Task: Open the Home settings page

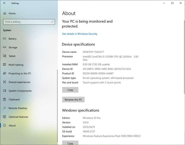Action: coord(29,13)
